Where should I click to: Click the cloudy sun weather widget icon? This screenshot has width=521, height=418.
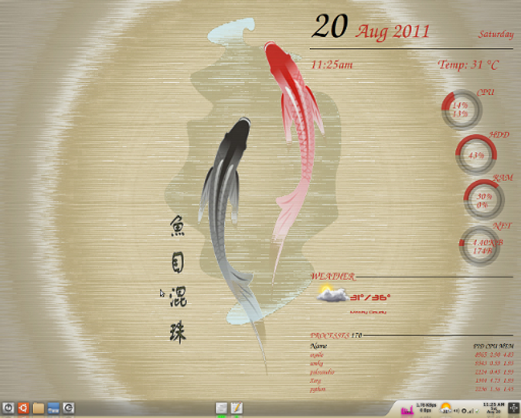332,293
